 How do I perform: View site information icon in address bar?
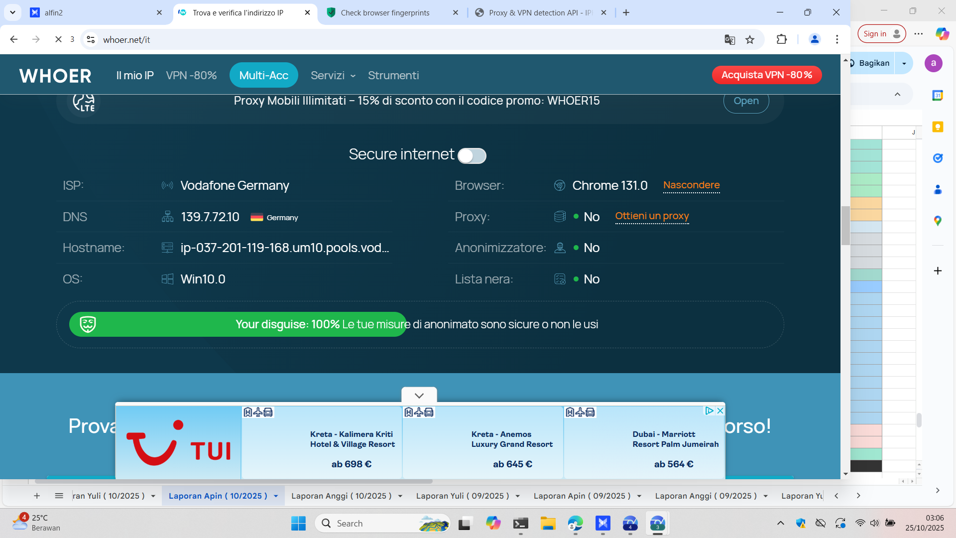pos(91,39)
